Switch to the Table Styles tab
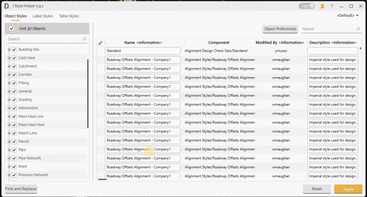 point(69,16)
